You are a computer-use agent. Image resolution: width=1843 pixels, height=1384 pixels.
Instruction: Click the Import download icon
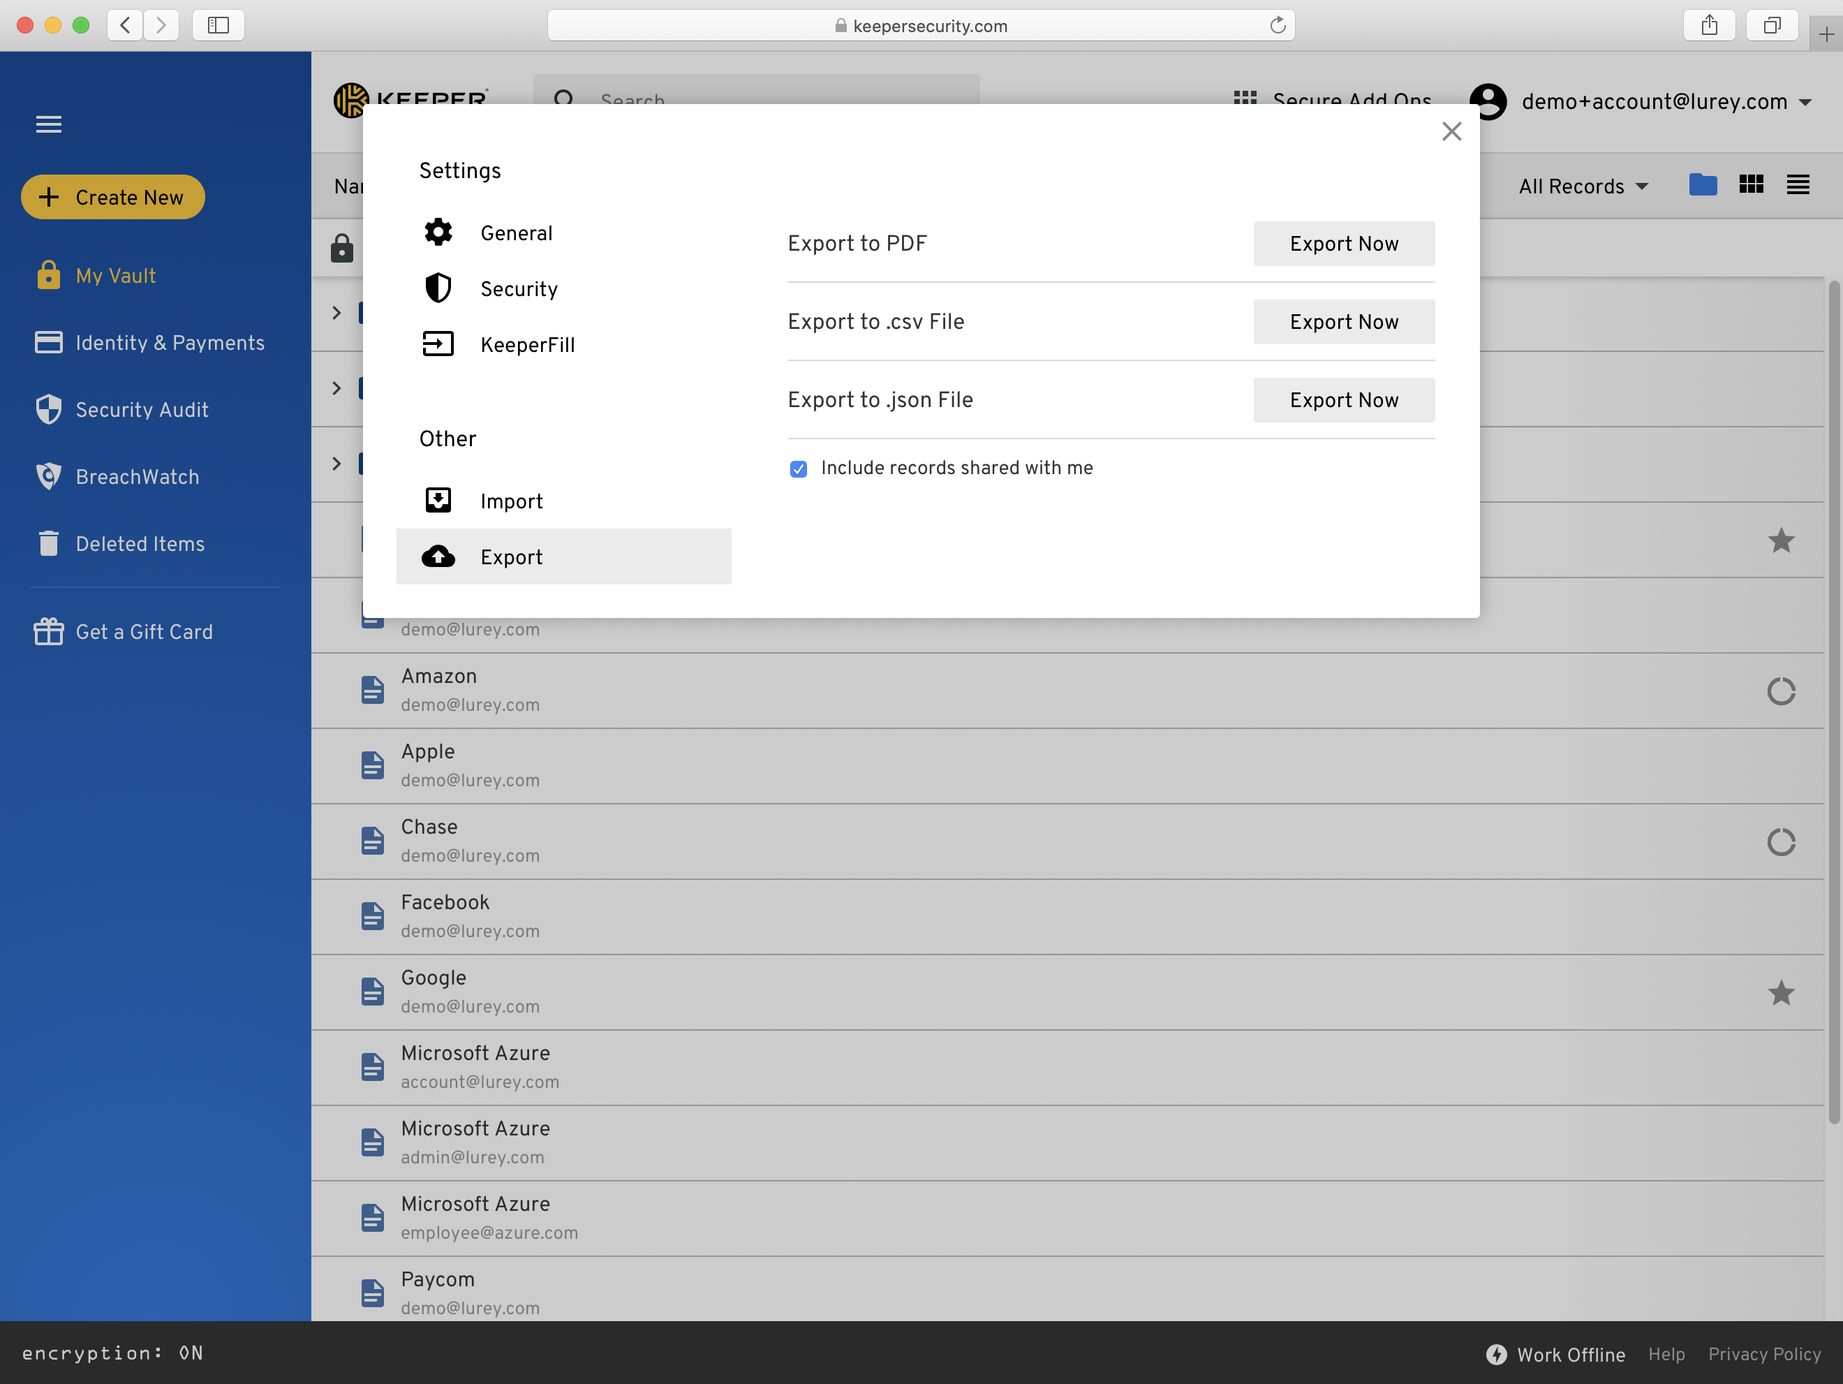[438, 500]
